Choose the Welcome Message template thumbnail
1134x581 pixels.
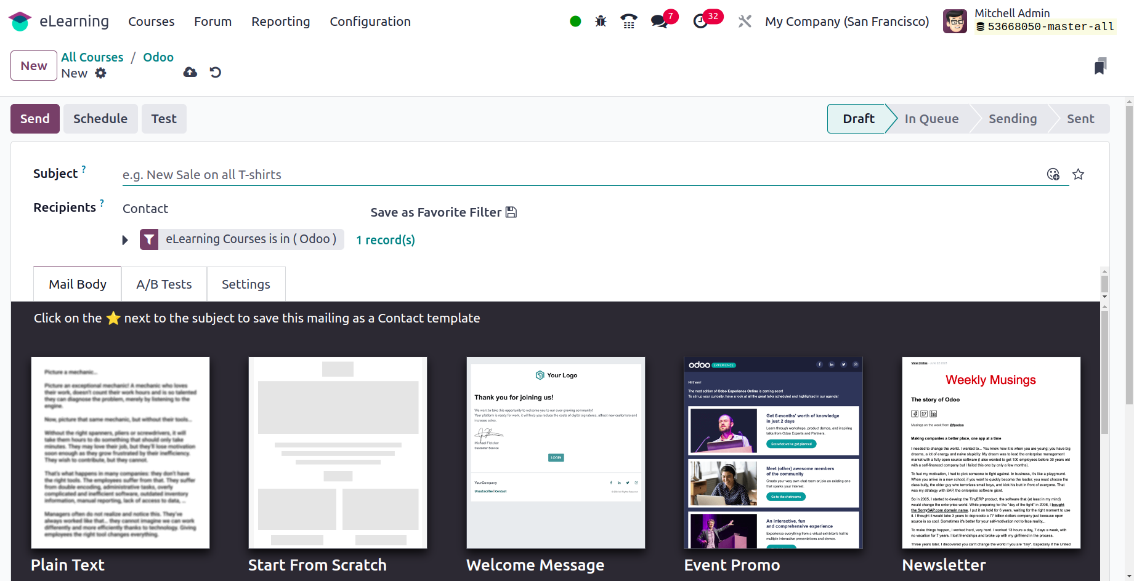(556, 453)
